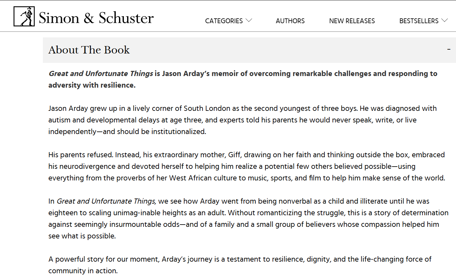Click the paragraph starting A powerful story

[240, 265]
